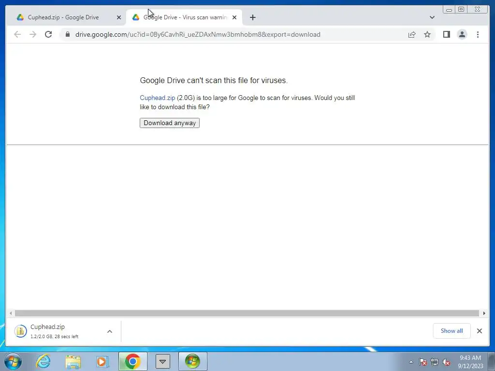This screenshot has width=495, height=371.
Task: Restore down the Chrome window
Action: [461, 10]
